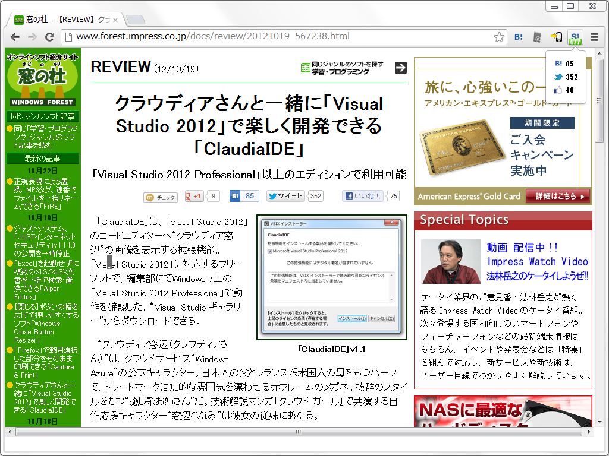
Task: Click the browser forward arrow
Action: [x=33, y=36]
